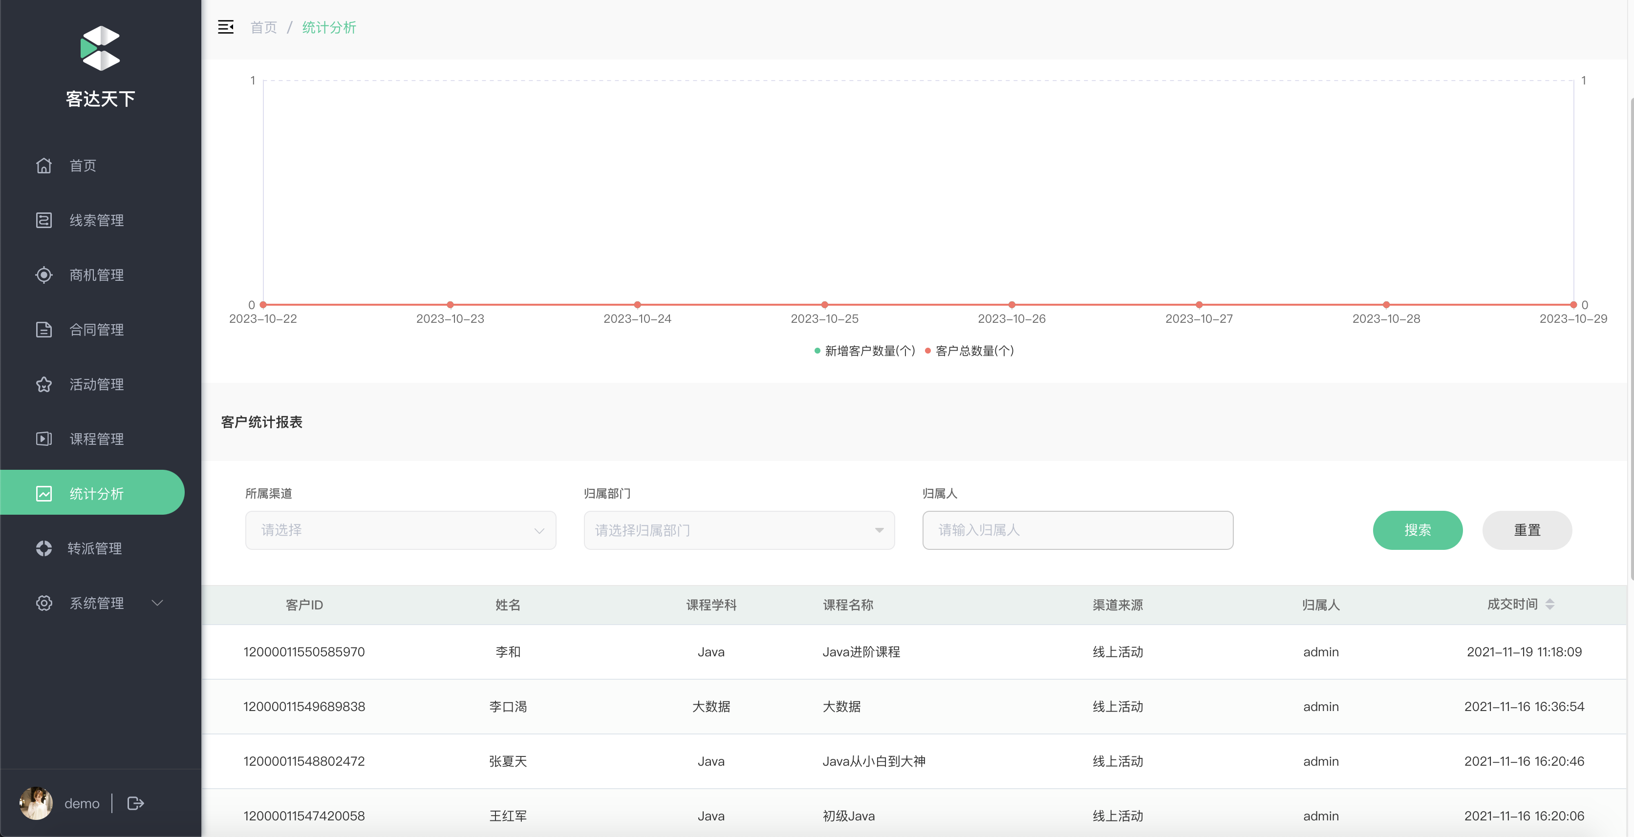Click the 归属人 input field

pos(1078,530)
